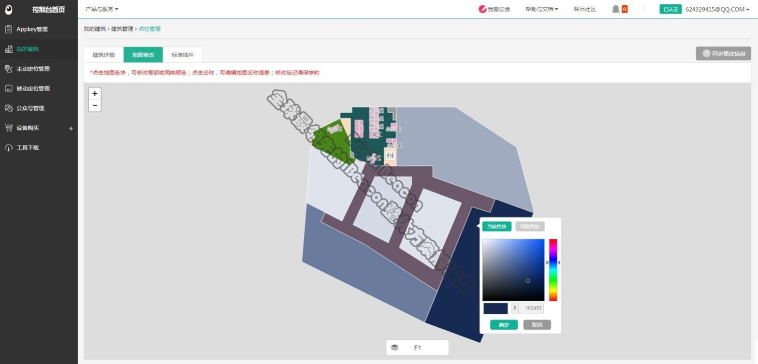758x364 pixels.
Task: Open account 624329415@QQ.COM dropdown
Action: [x=717, y=9]
